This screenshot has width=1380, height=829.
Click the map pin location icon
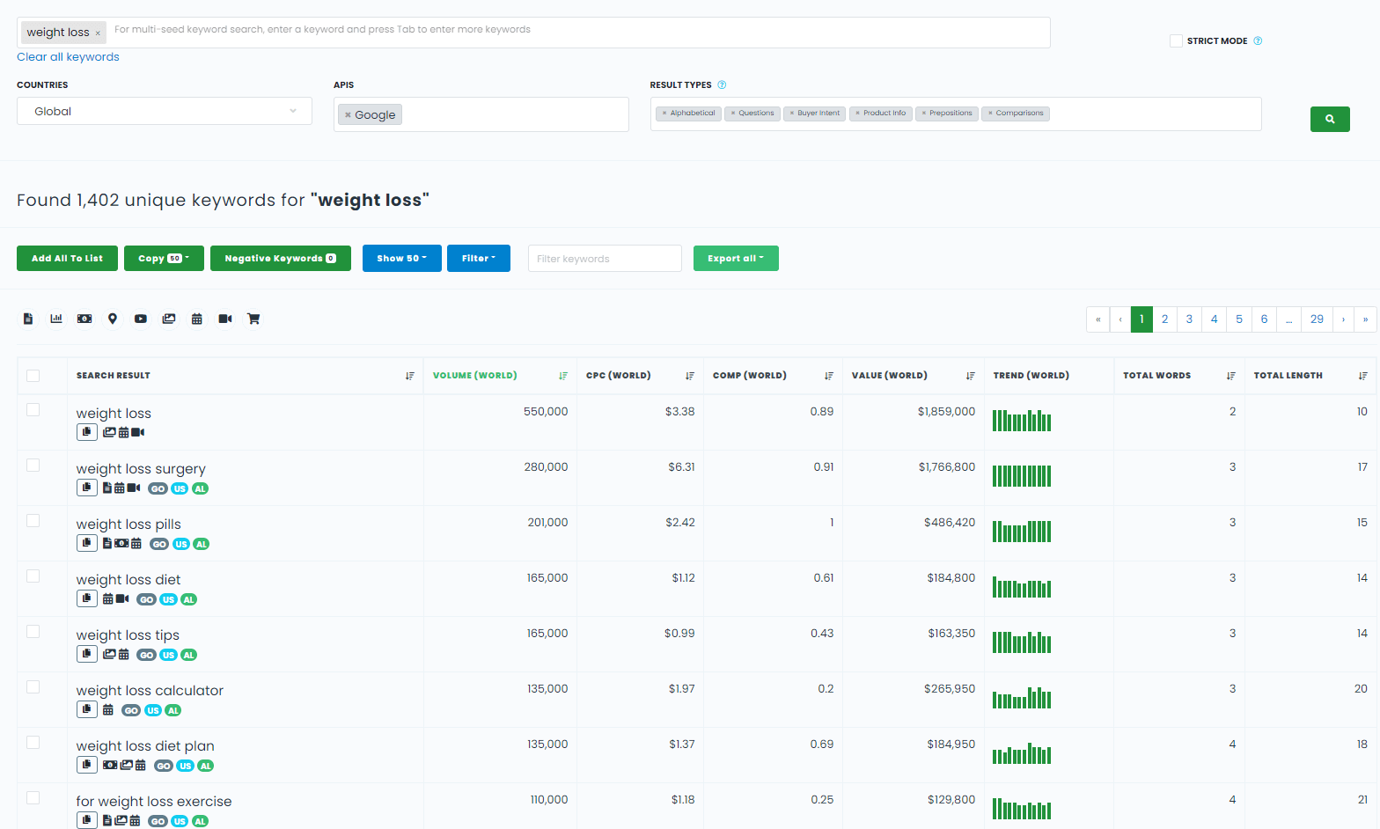[113, 319]
